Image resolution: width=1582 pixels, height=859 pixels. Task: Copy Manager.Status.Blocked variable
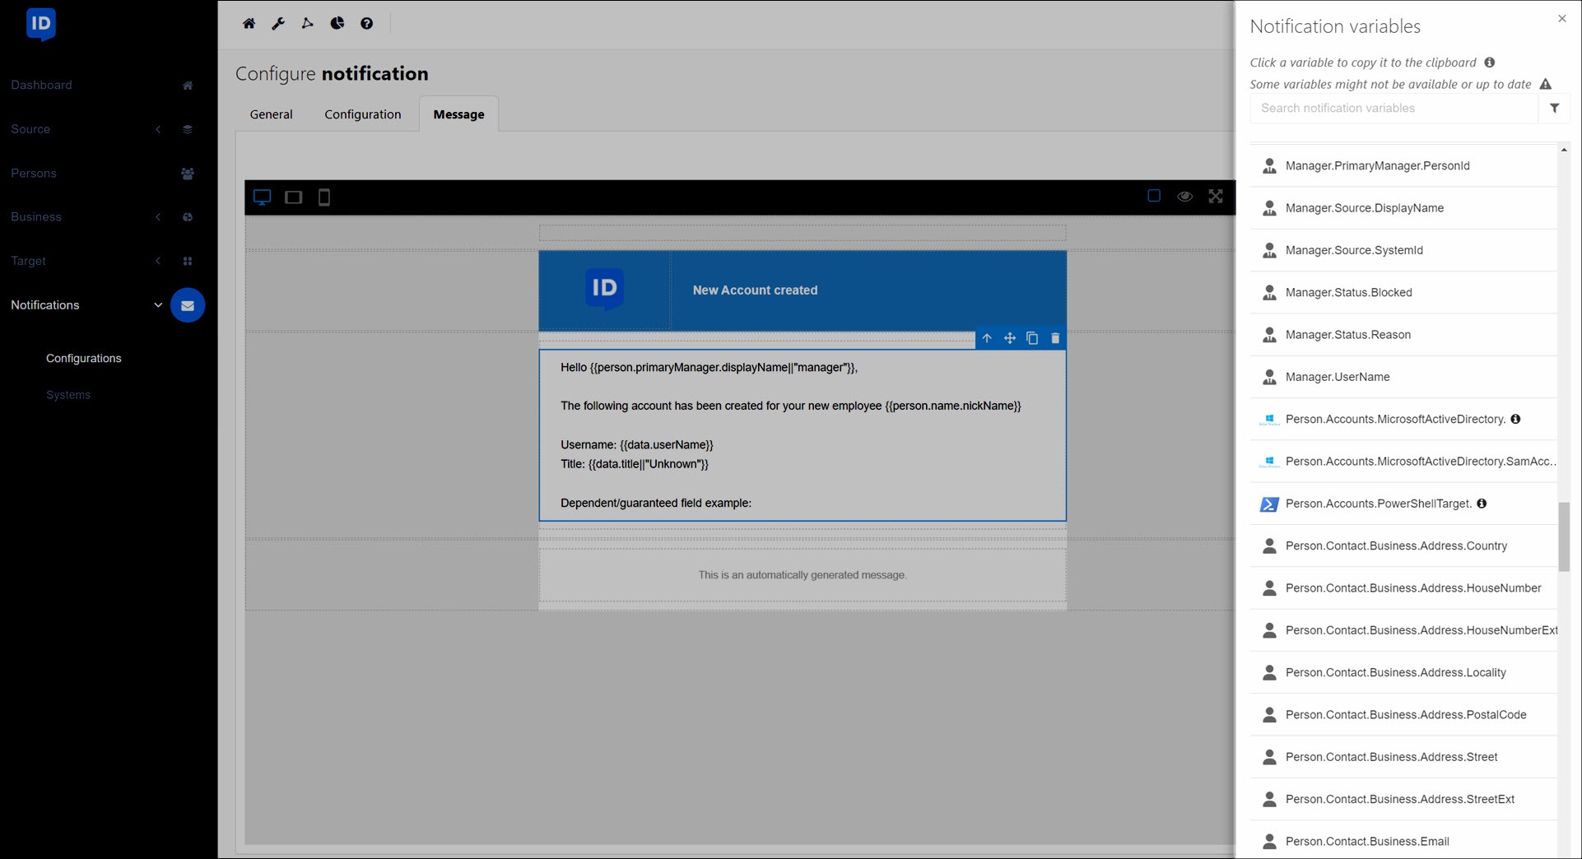(x=1403, y=292)
